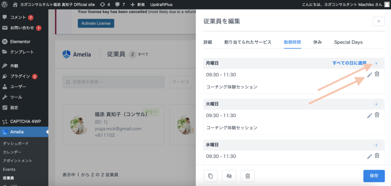Click the Activate License button
The height and width of the screenshot is (186, 391).
click(x=96, y=23)
